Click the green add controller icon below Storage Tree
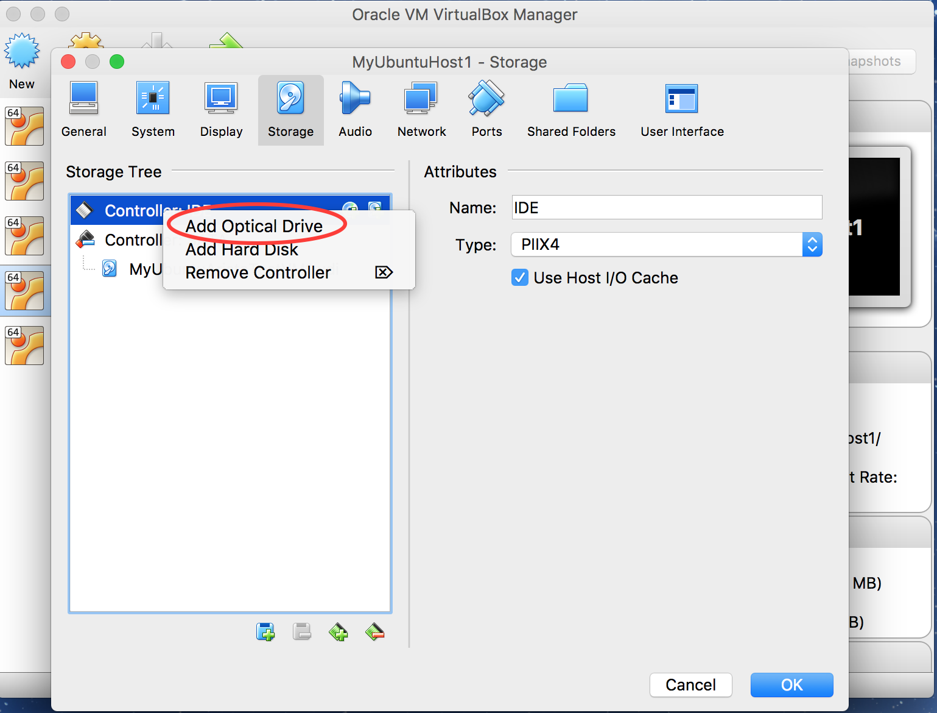 pyautogui.click(x=339, y=632)
